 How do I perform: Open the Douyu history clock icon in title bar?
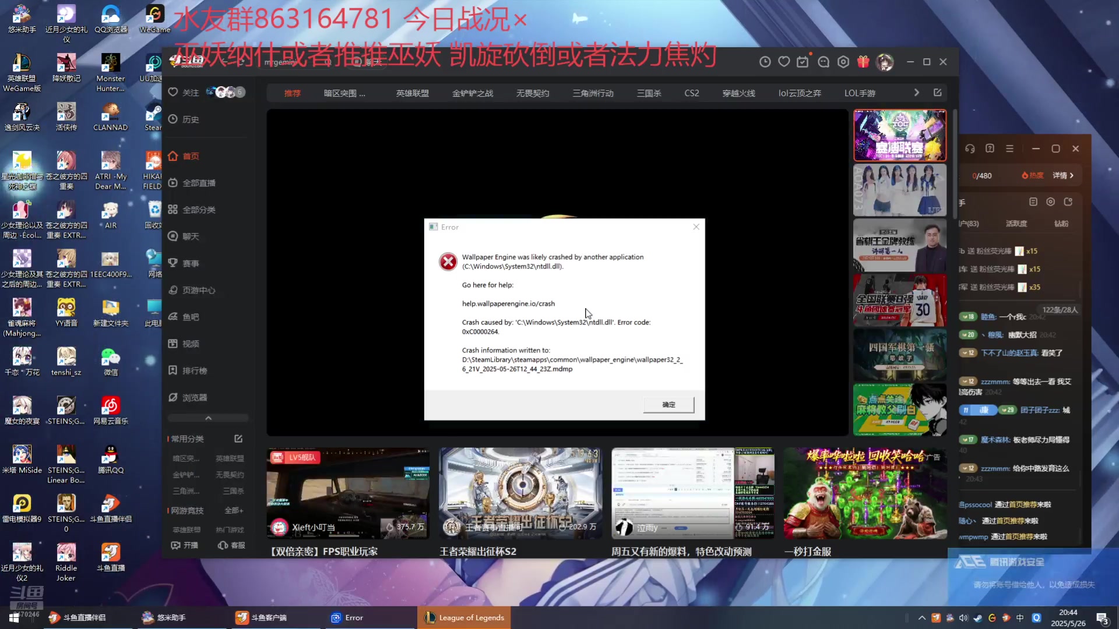click(765, 62)
